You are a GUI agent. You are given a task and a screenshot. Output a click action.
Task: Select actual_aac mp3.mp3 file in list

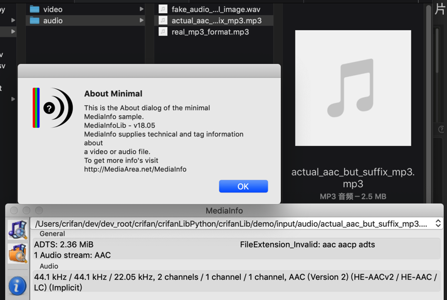coord(214,21)
